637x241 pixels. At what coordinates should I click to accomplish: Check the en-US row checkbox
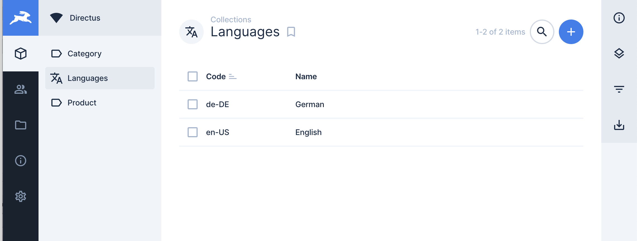[x=193, y=132]
